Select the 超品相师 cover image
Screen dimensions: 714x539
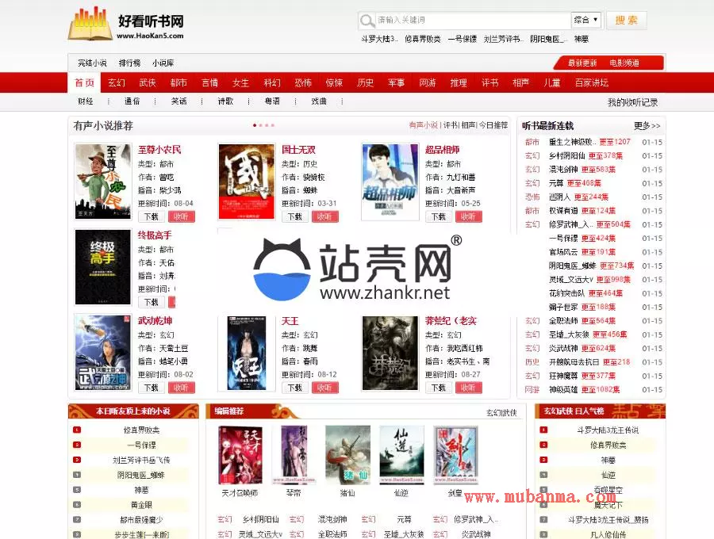pos(390,182)
